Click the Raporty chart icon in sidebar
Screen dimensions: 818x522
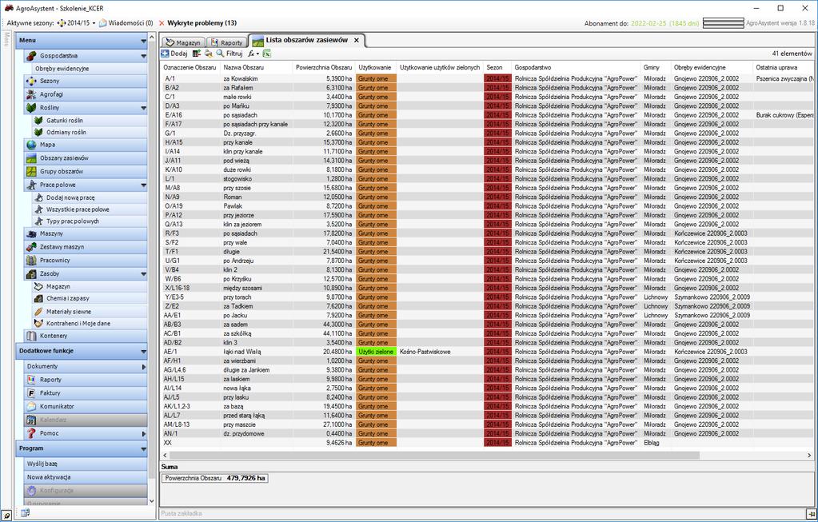click(x=31, y=380)
